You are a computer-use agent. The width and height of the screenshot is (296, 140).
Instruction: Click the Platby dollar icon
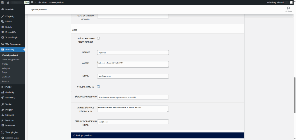click(3, 87)
